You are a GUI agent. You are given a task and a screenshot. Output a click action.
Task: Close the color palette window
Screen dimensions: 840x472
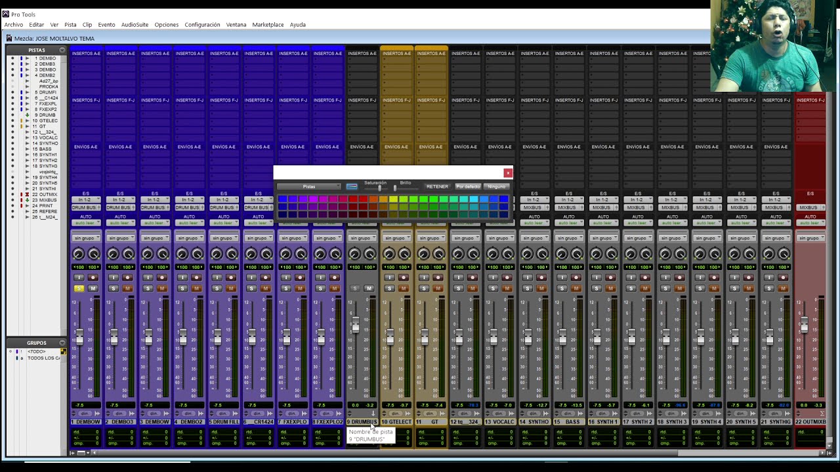(507, 173)
